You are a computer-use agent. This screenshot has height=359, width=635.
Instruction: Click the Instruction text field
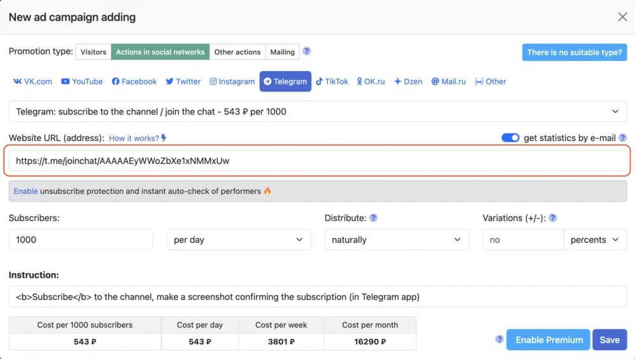point(318,297)
